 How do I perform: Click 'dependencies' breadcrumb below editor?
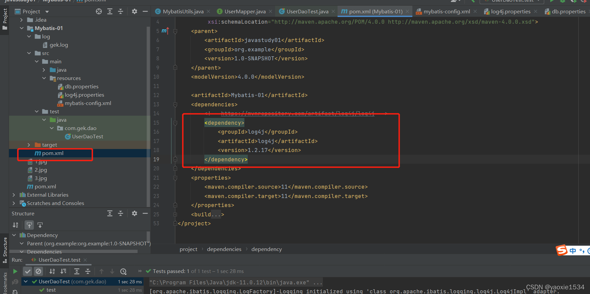(x=224, y=249)
